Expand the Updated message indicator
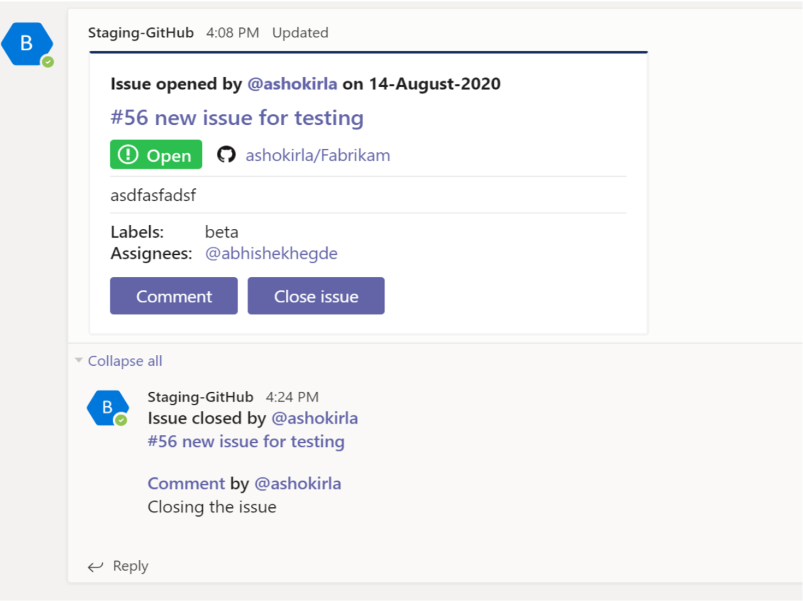This screenshot has height=601, width=803. pos(300,32)
